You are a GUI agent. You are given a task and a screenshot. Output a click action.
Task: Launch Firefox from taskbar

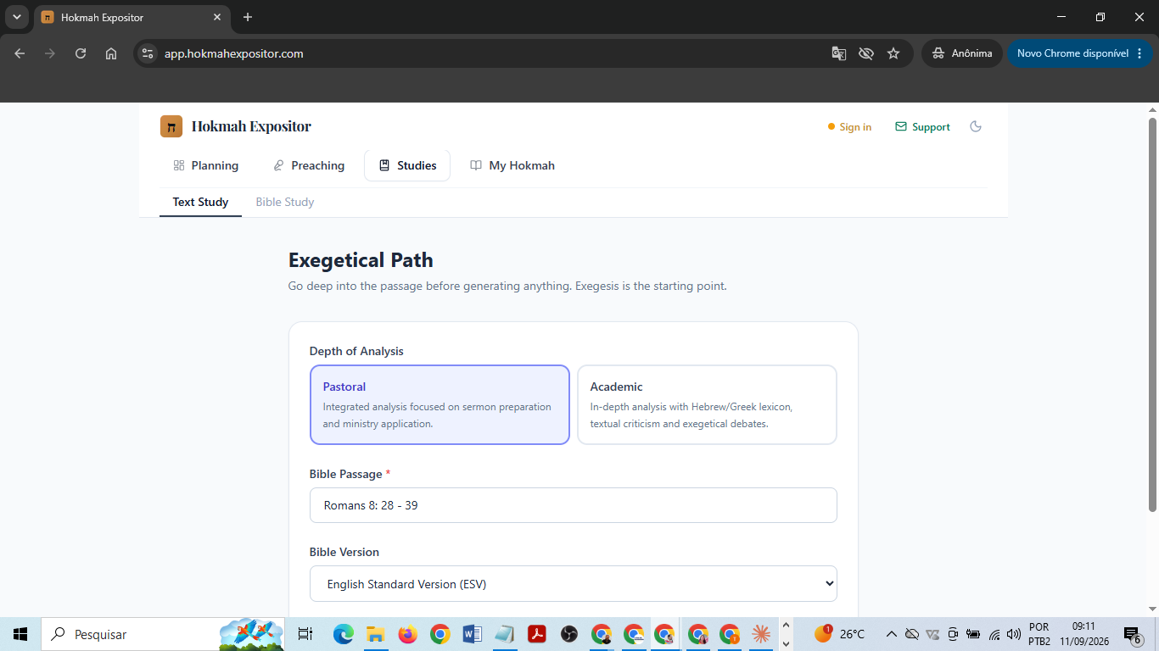point(408,634)
